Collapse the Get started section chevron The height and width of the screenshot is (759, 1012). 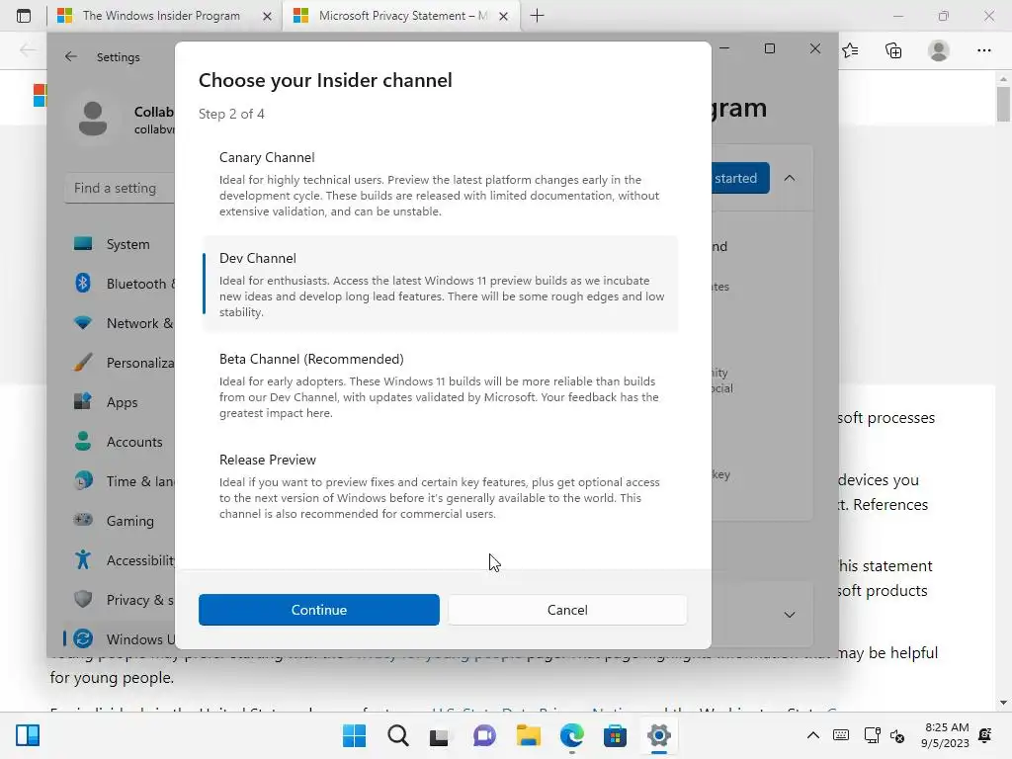click(790, 178)
